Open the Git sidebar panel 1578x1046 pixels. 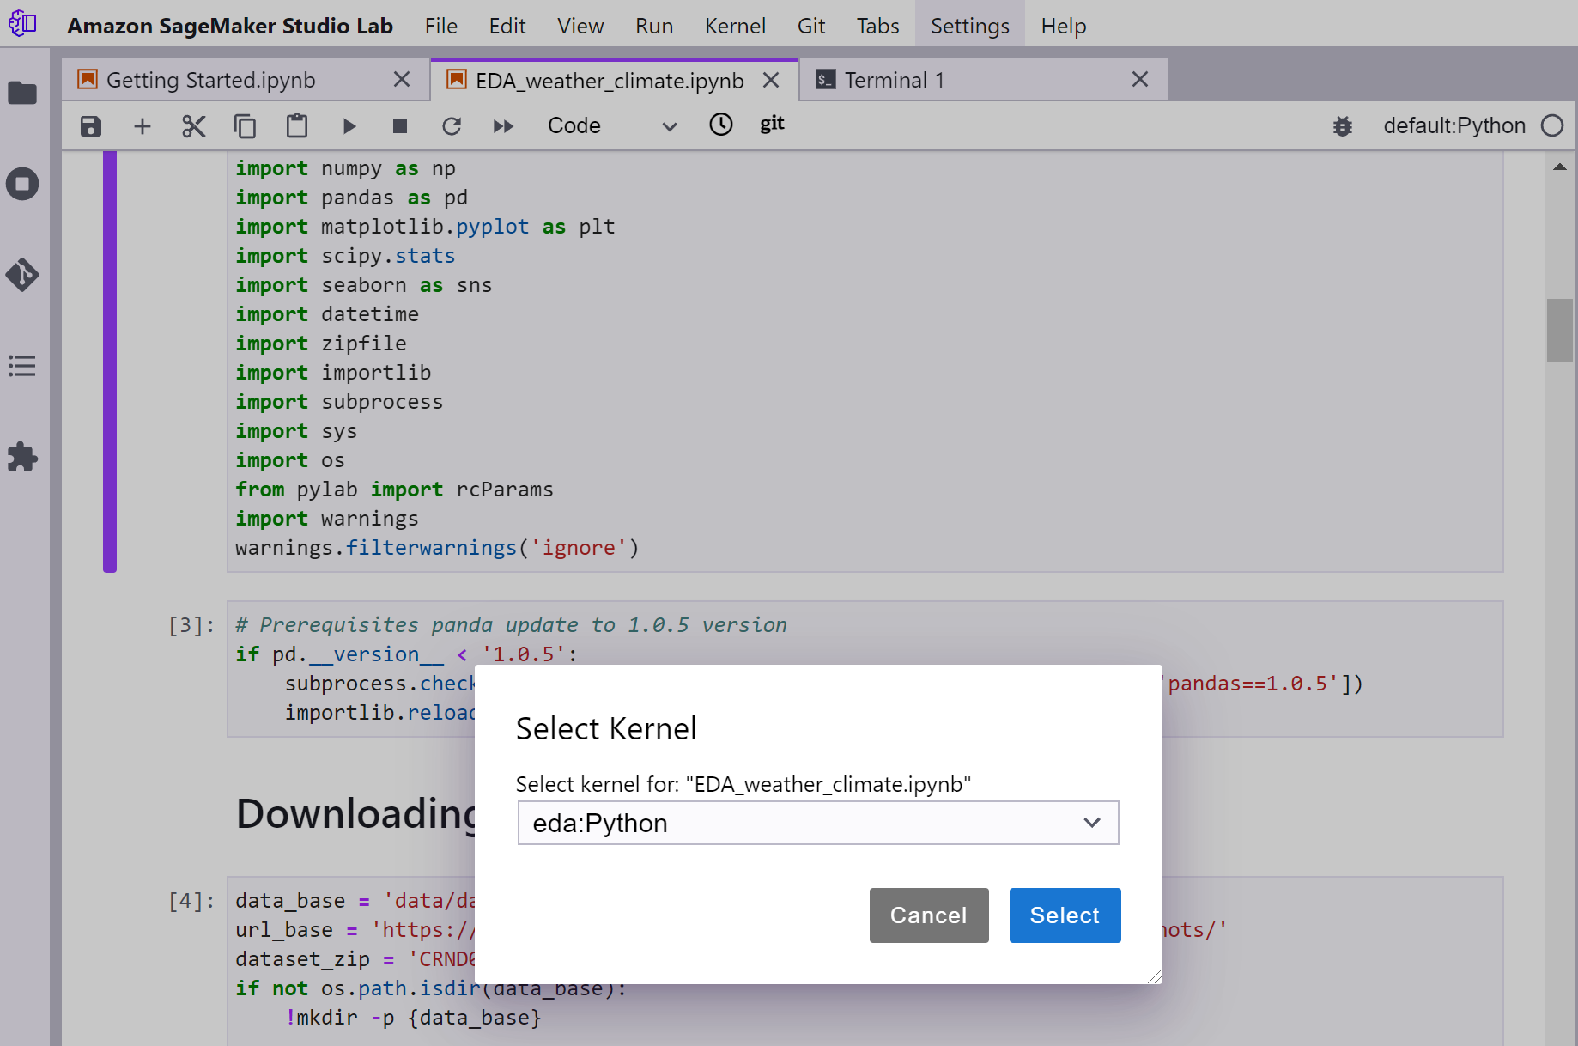coord(23,275)
